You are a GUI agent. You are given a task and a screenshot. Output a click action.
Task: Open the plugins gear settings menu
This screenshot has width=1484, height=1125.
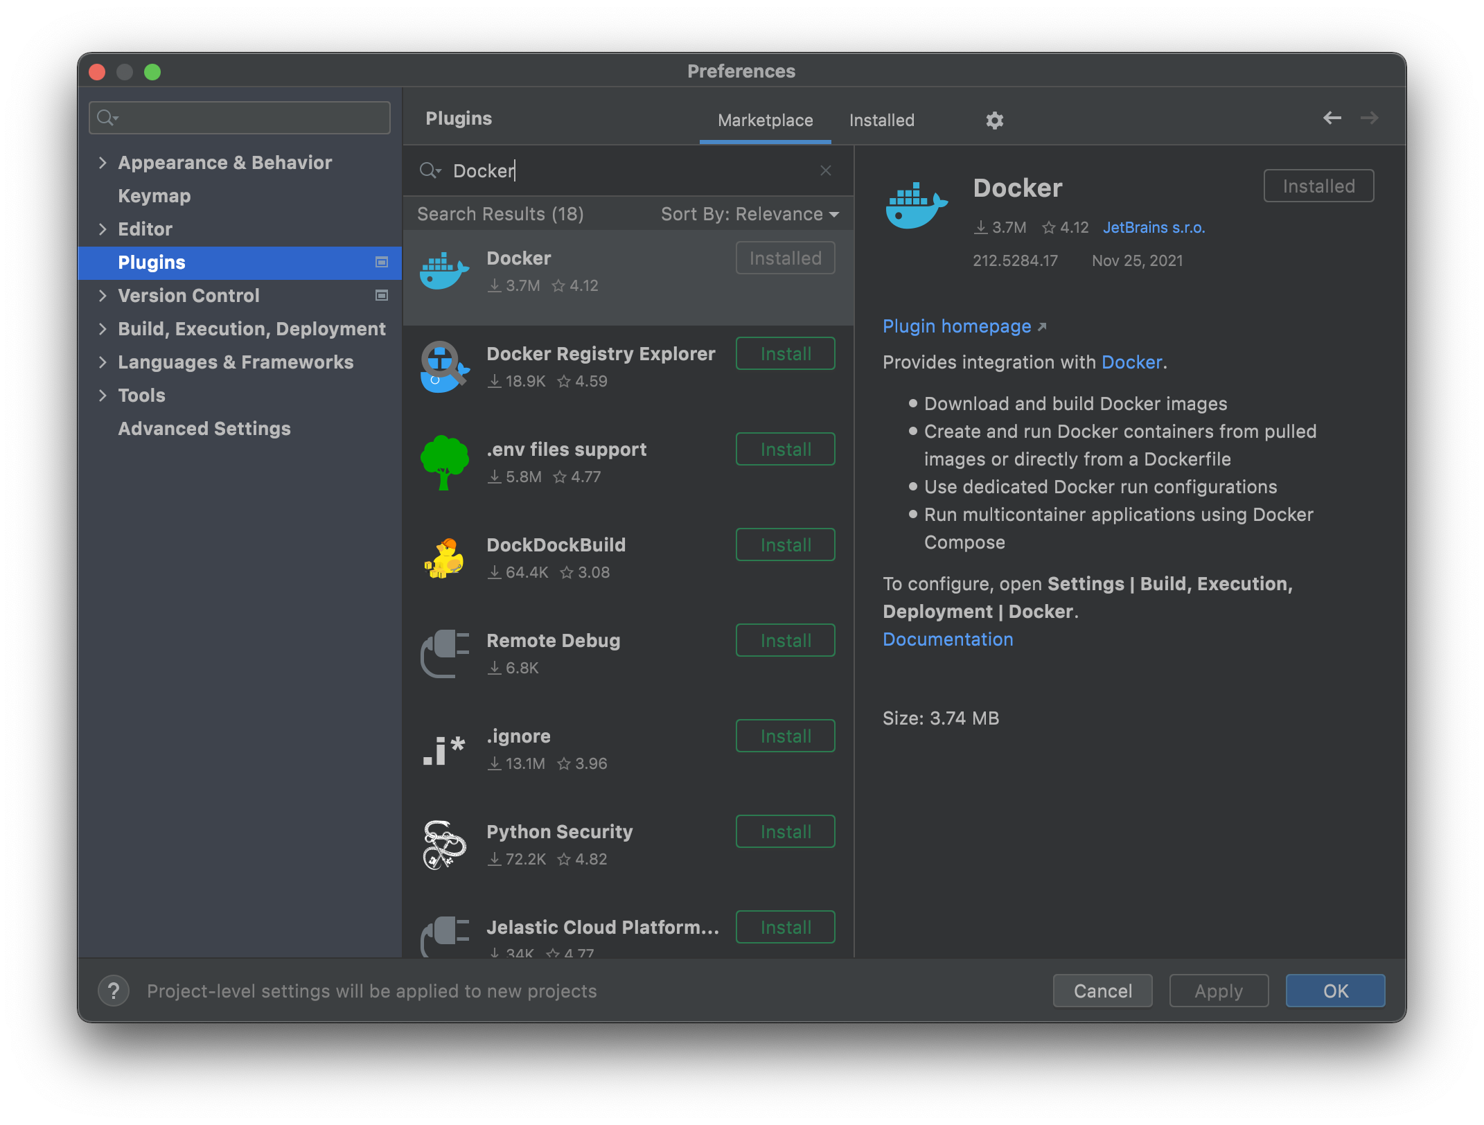pos(994,120)
